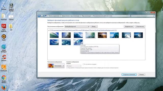Viewport: 163px width, 91px height.
Task: Open the arrow after "Панель управления" breadcrumb
Action: (x=61, y=16)
